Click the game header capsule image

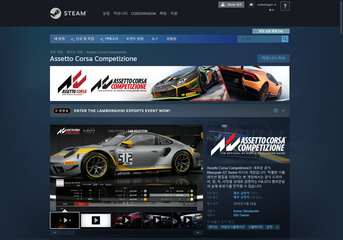[x=248, y=144]
